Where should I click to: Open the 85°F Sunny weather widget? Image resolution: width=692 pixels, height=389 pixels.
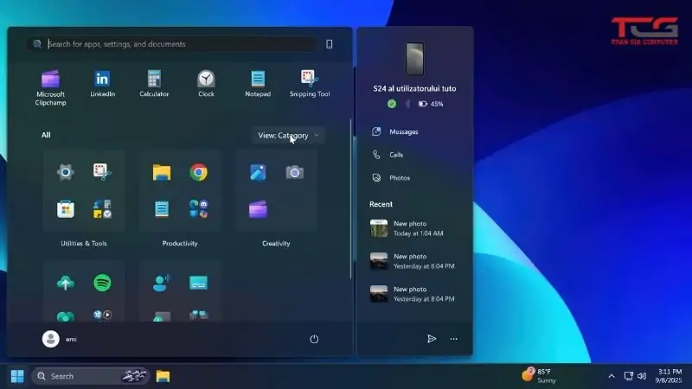539,376
